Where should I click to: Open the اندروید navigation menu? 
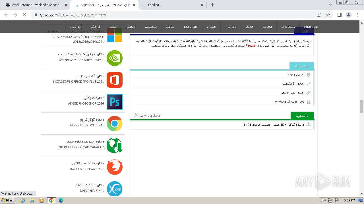170,27
